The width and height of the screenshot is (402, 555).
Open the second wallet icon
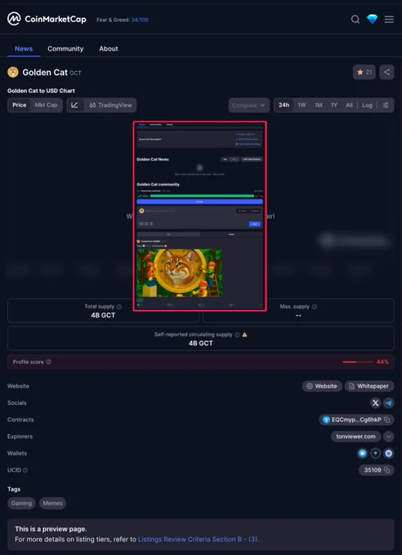375,453
